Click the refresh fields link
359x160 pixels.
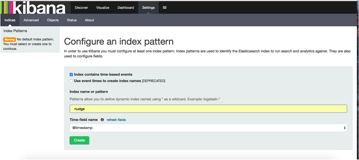(x=116, y=120)
